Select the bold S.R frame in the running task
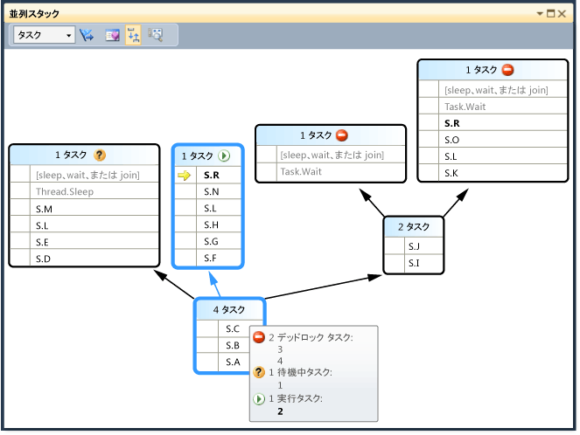Viewport: 580px width, 435px height. 211,175
